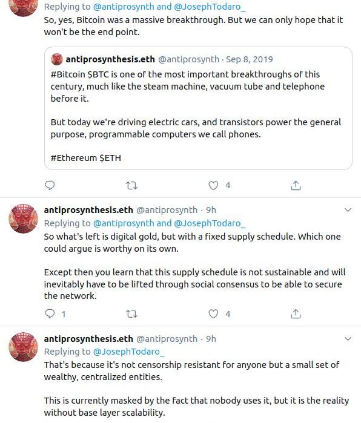This screenshot has width=361, height=423.
Task: Reply to the Bitcoin massive breakthrough tweet
Action: (50, 185)
